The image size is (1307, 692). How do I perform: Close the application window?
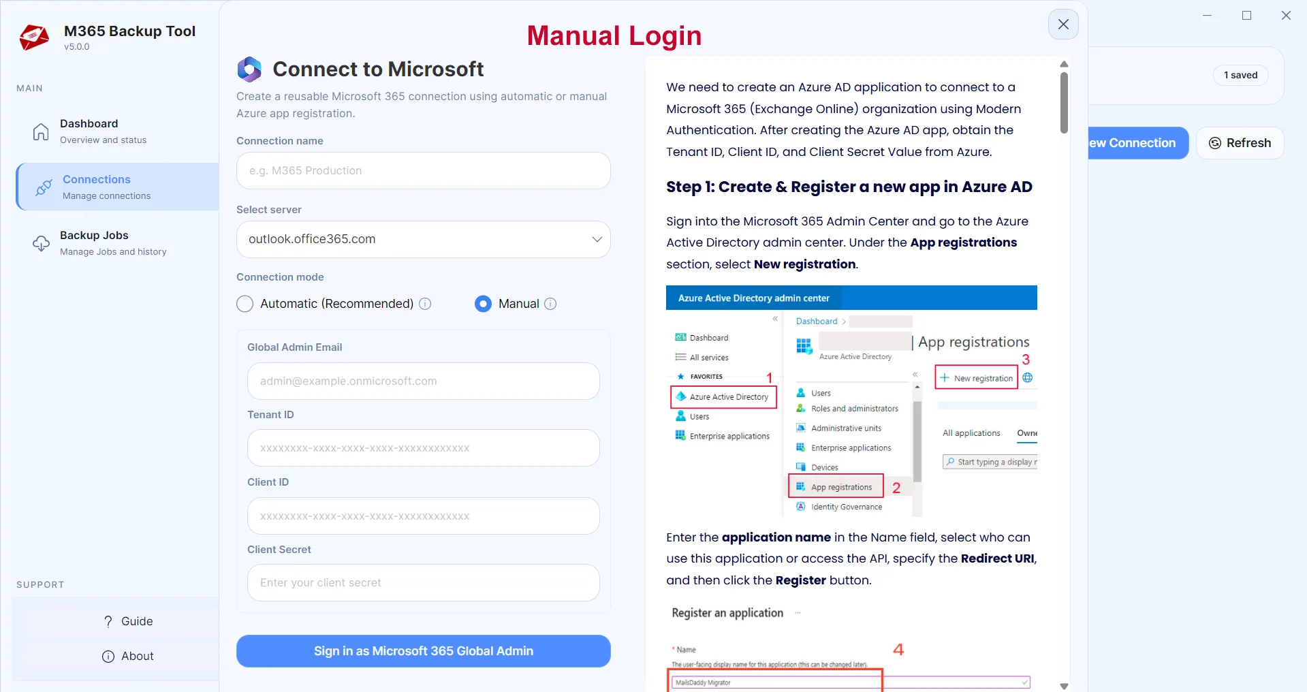(x=1286, y=15)
